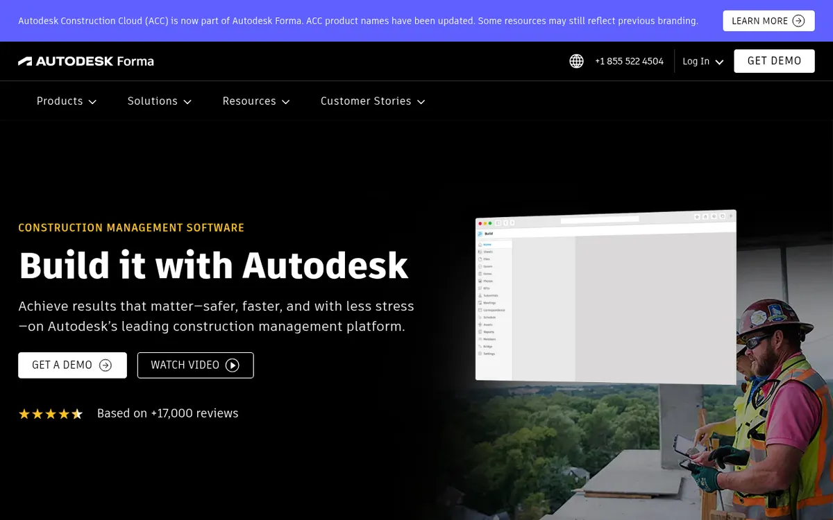Expand the Products menu
The height and width of the screenshot is (520, 833).
67,101
